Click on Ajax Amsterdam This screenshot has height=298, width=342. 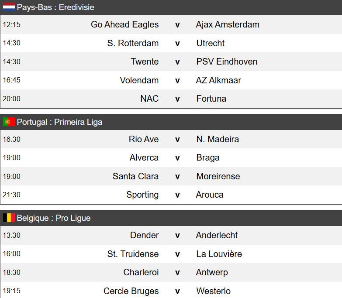pyautogui.click(x=228, y=24)
